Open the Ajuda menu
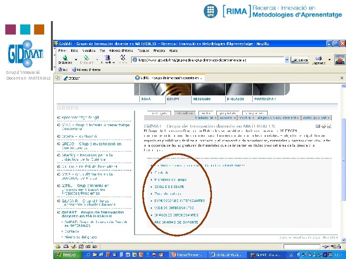Image resolution: width=346 pixels, height=259 pixels. click(173, 50)
